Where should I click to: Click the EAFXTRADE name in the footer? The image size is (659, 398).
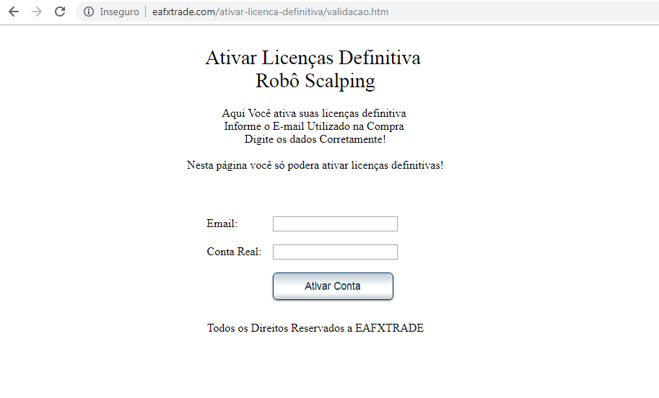pyautogui.click(x=389, y=328)
